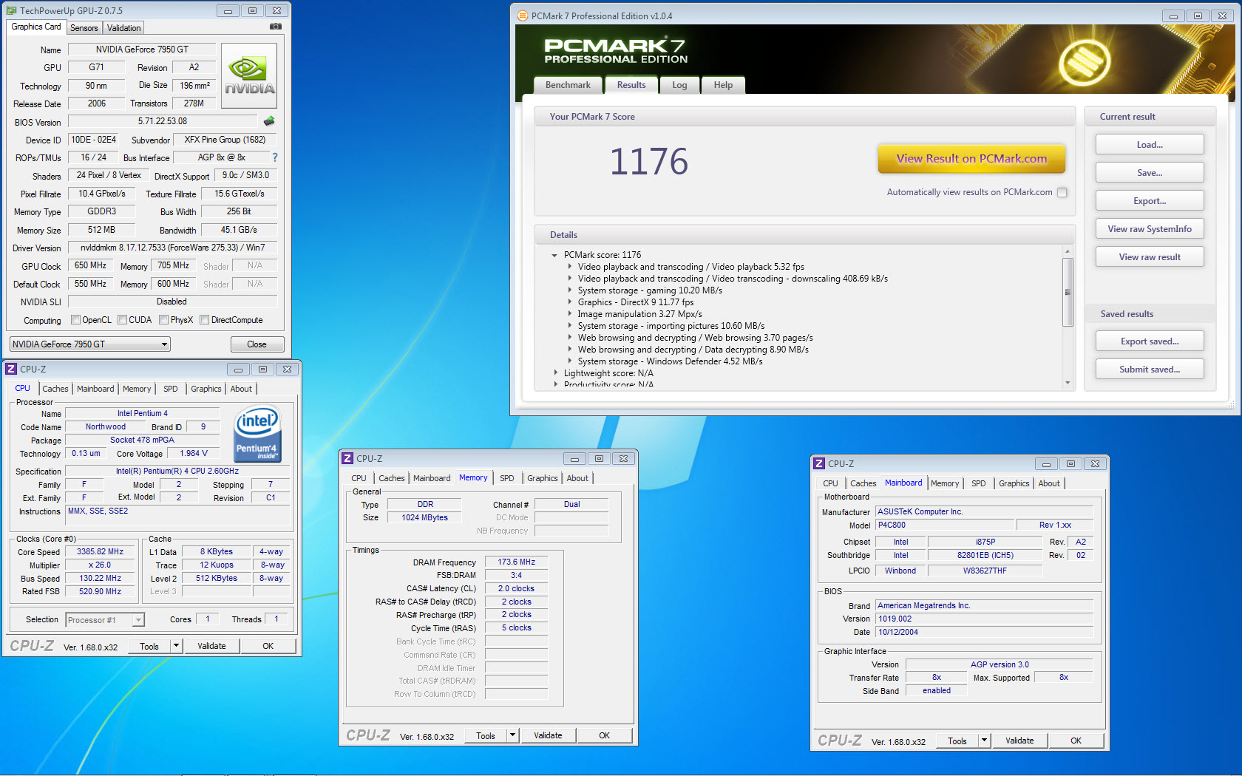Click the motherboard model P4C800 field
Screen dimensions: 1242x776
tap(945, 525)
